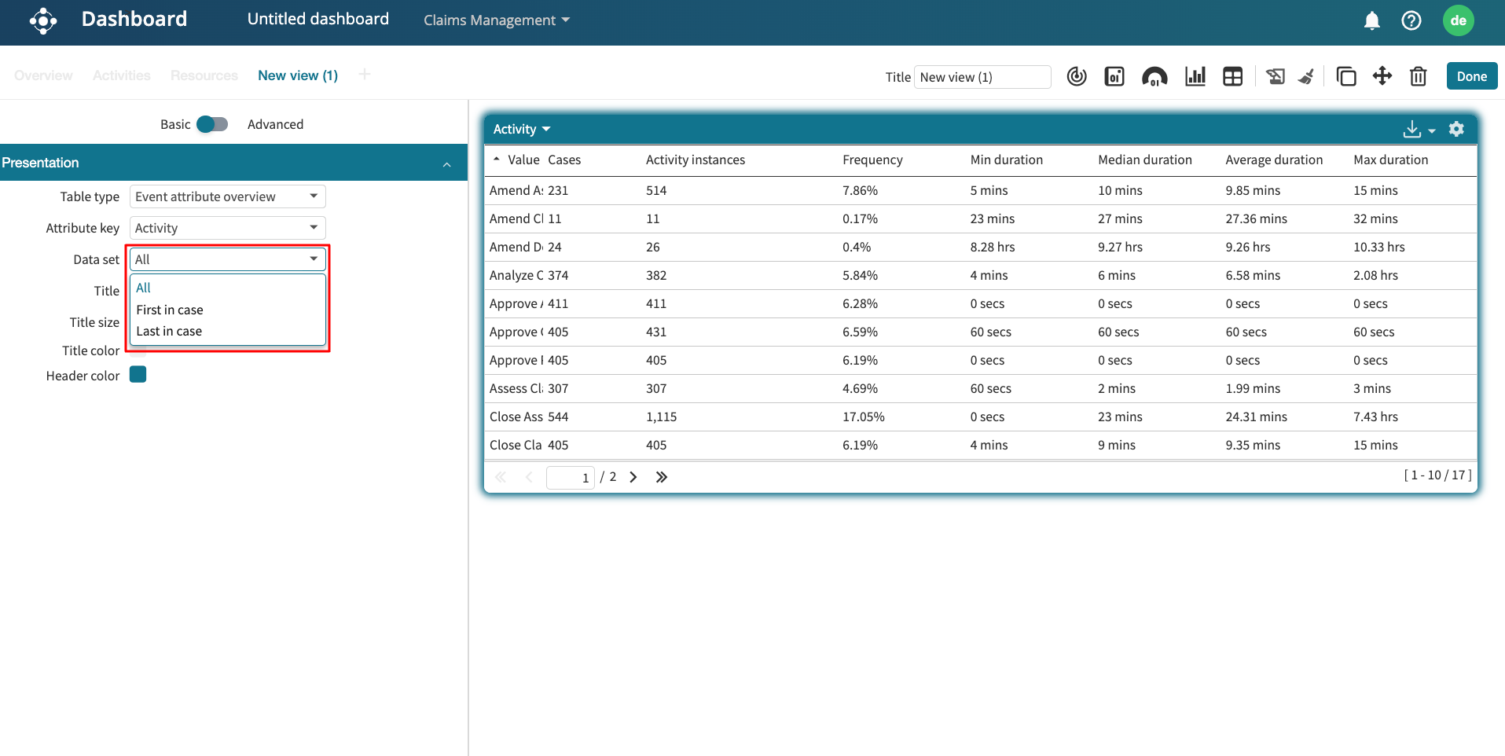Click the gauge widget icon
This screenshot has width=1505, height=756.
(x=1154, y=76)
